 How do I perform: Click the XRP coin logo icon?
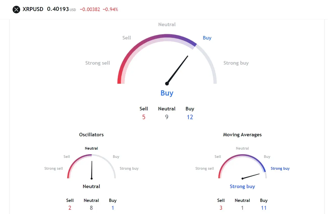click(x=16, y=10)
